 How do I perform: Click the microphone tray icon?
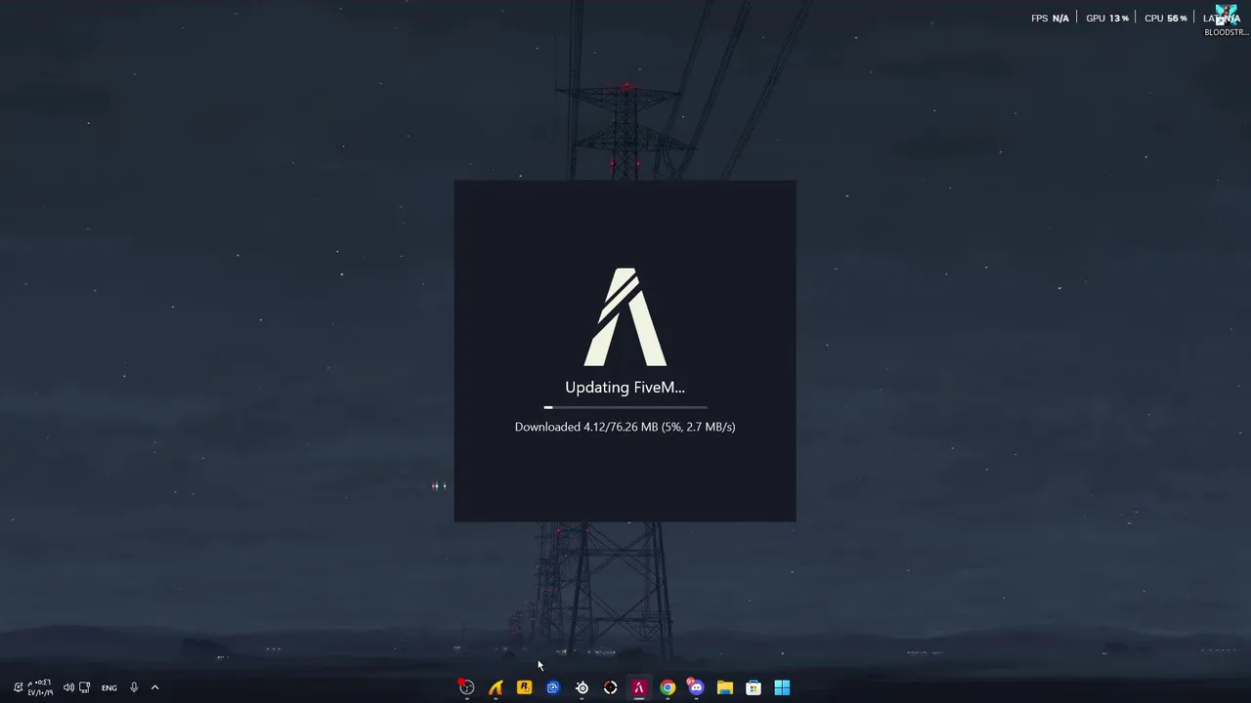(134, 687)
